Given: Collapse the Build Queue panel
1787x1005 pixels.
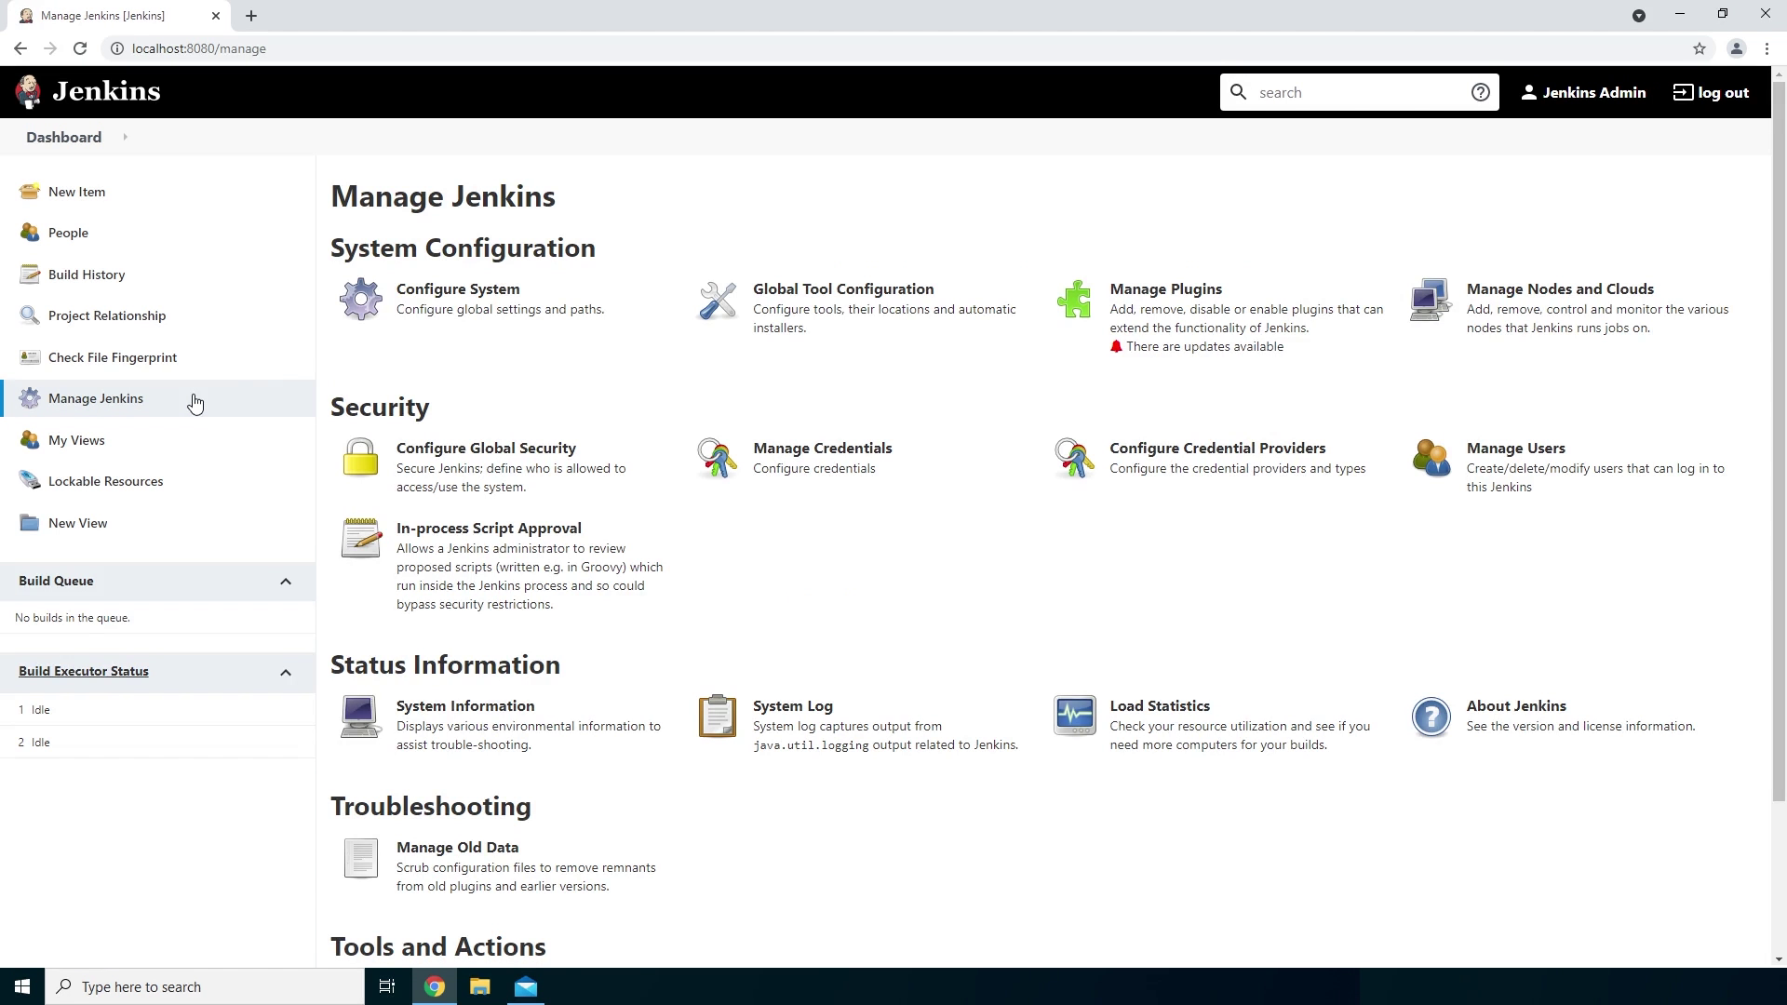Looking at the screenshot, I should tap(286, 582).
